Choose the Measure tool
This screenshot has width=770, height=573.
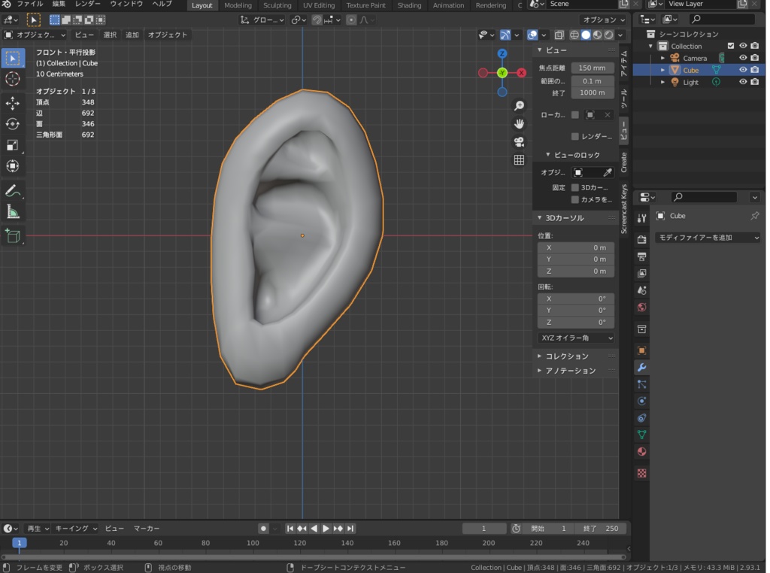13,212
